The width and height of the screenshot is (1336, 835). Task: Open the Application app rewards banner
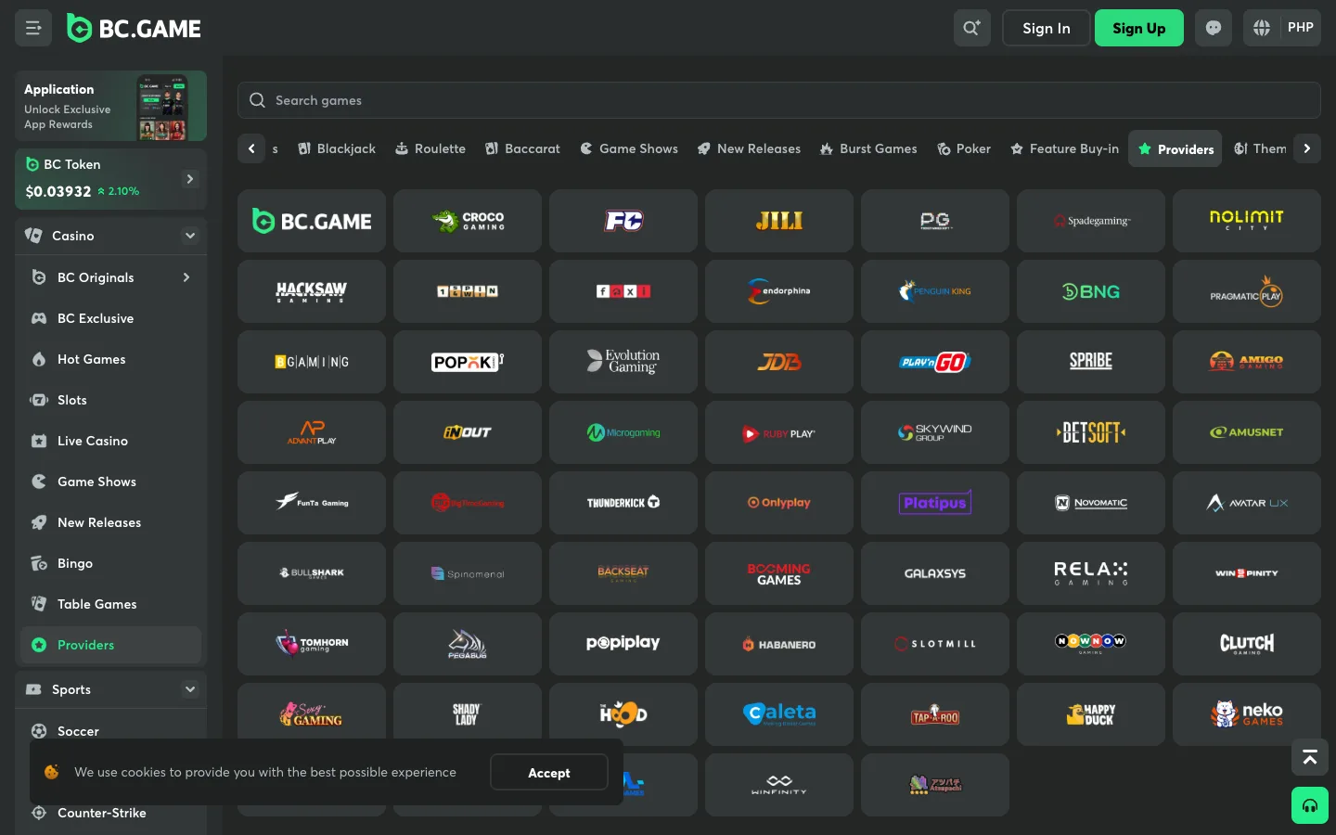click(110, 106)
